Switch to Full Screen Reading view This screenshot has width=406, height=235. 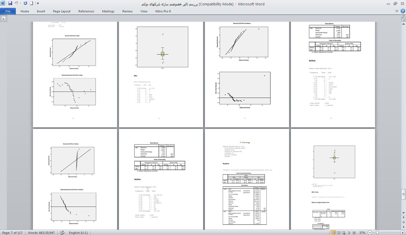(339, 233)
